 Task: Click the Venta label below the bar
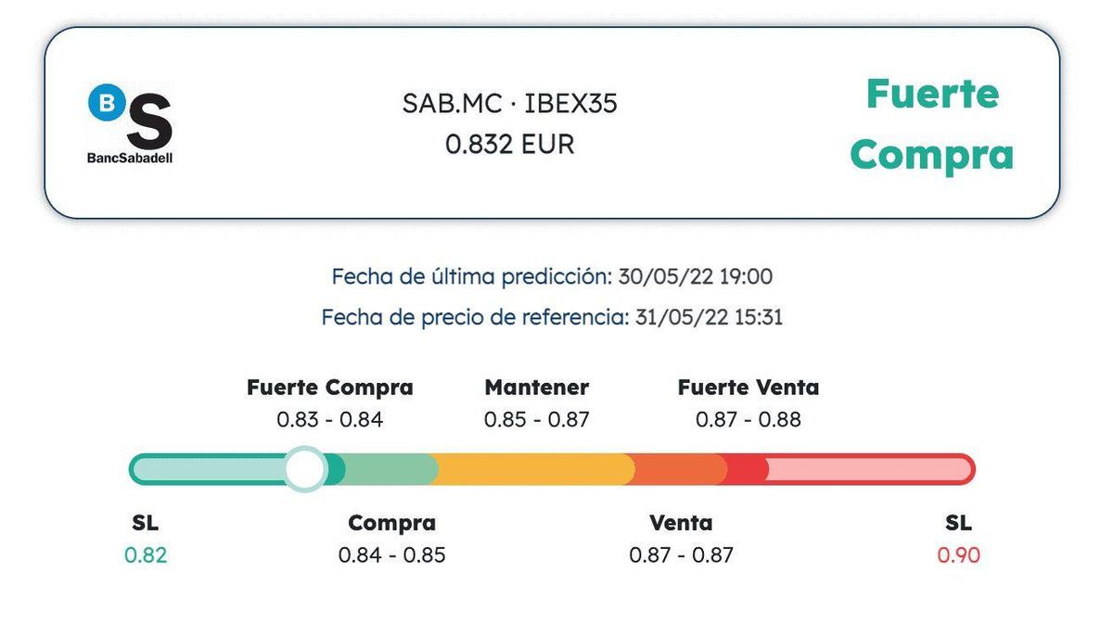681,523
